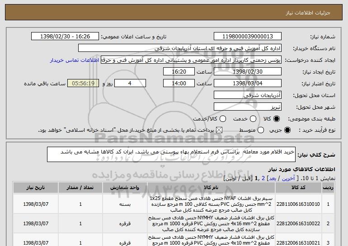
Task: Open page 2 of the items list
Action: 263,178
